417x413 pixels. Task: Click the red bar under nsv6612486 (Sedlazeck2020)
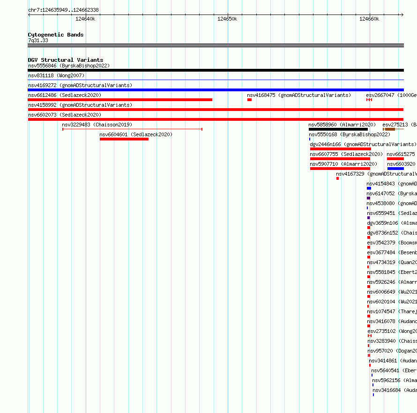pos(120,100)
